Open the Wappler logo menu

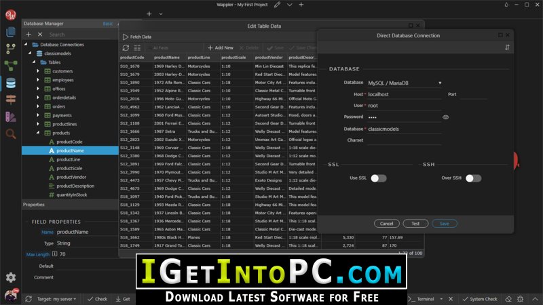tap(11, 15)
